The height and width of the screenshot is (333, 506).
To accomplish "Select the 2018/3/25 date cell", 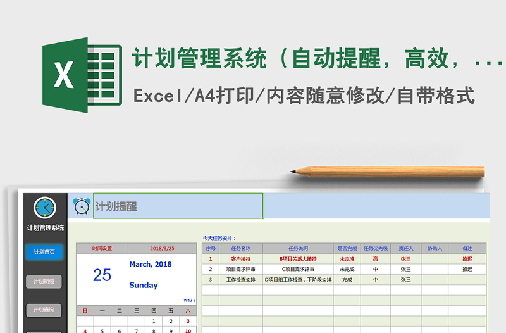I will pyautogui.click(x=162, y=248).
